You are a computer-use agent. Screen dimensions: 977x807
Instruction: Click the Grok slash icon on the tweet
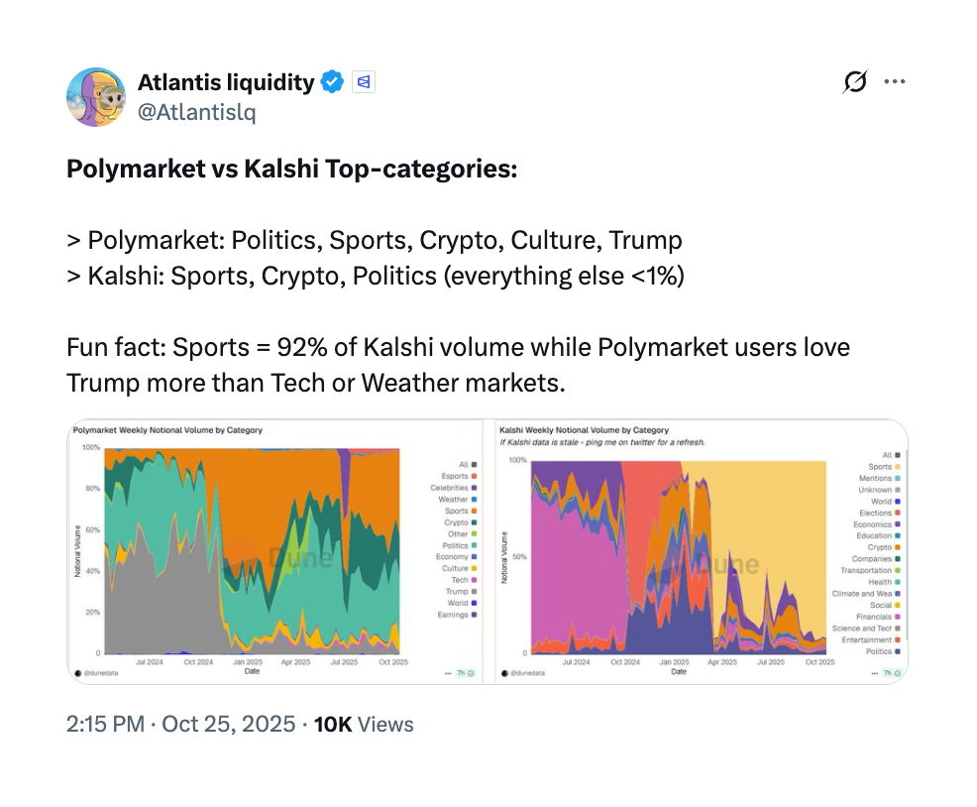[853, 82]
